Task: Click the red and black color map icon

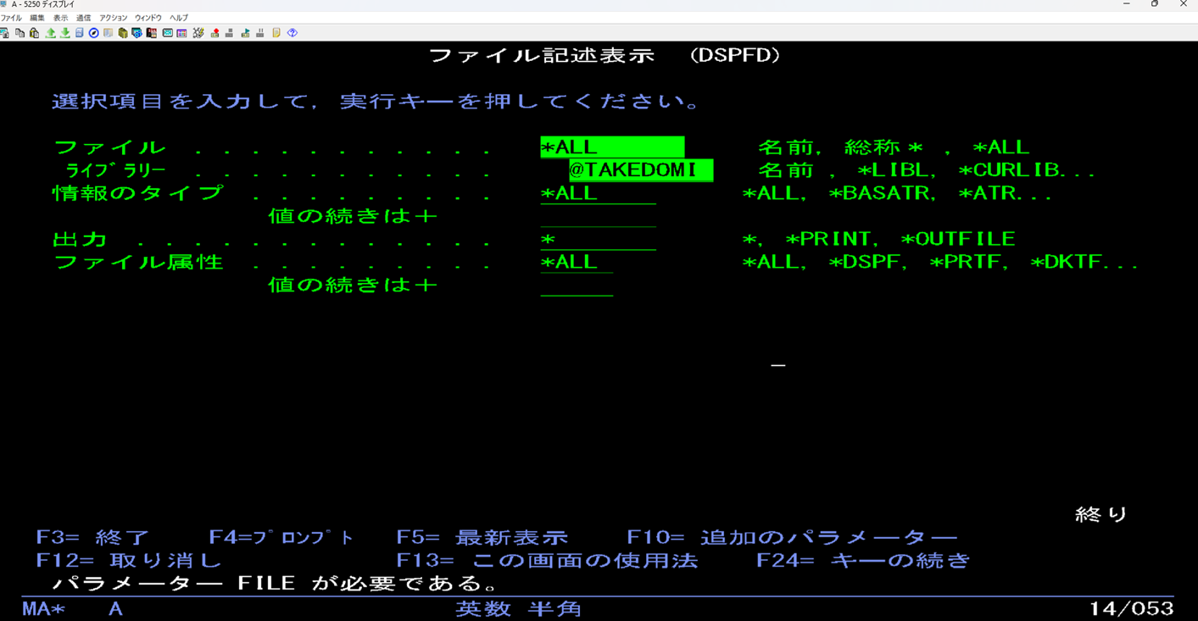Action: 151,33
